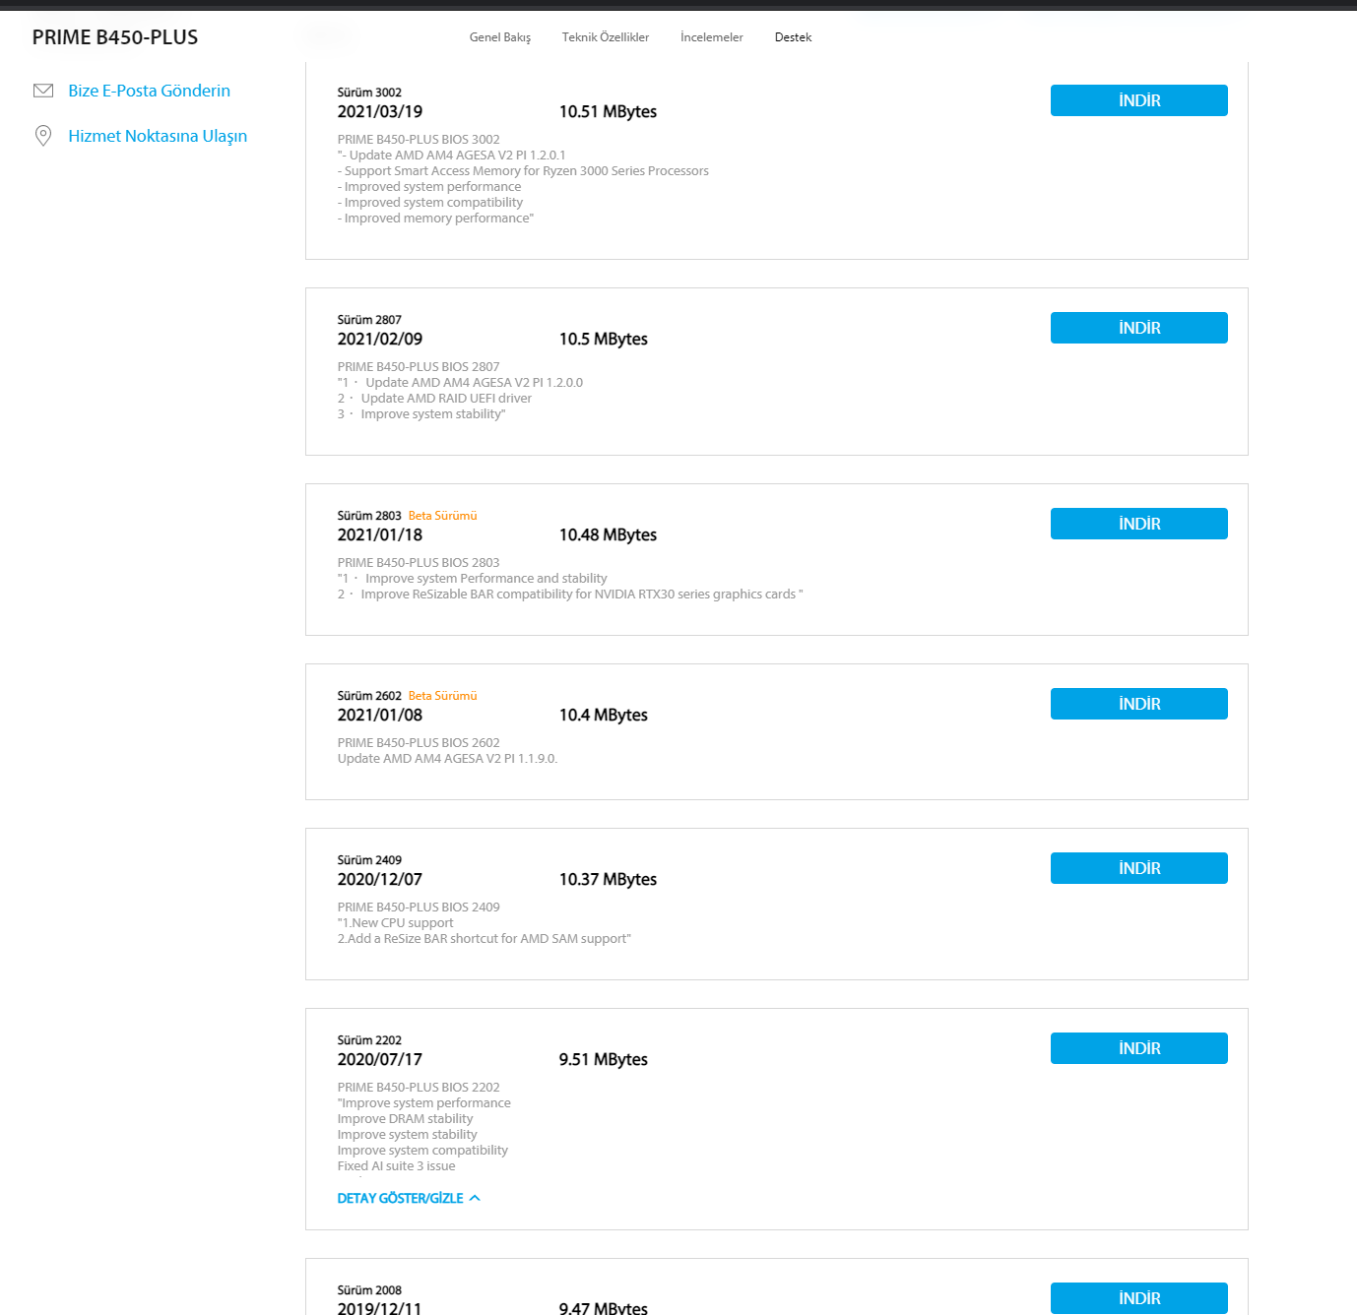Select the Destek tab
The width and height of the screenshot is (1357, 1315).
793,37
